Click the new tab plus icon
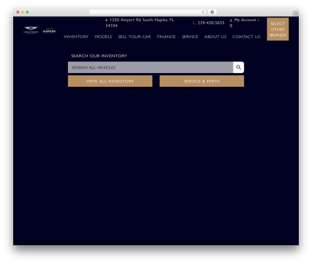 point(296,14)
